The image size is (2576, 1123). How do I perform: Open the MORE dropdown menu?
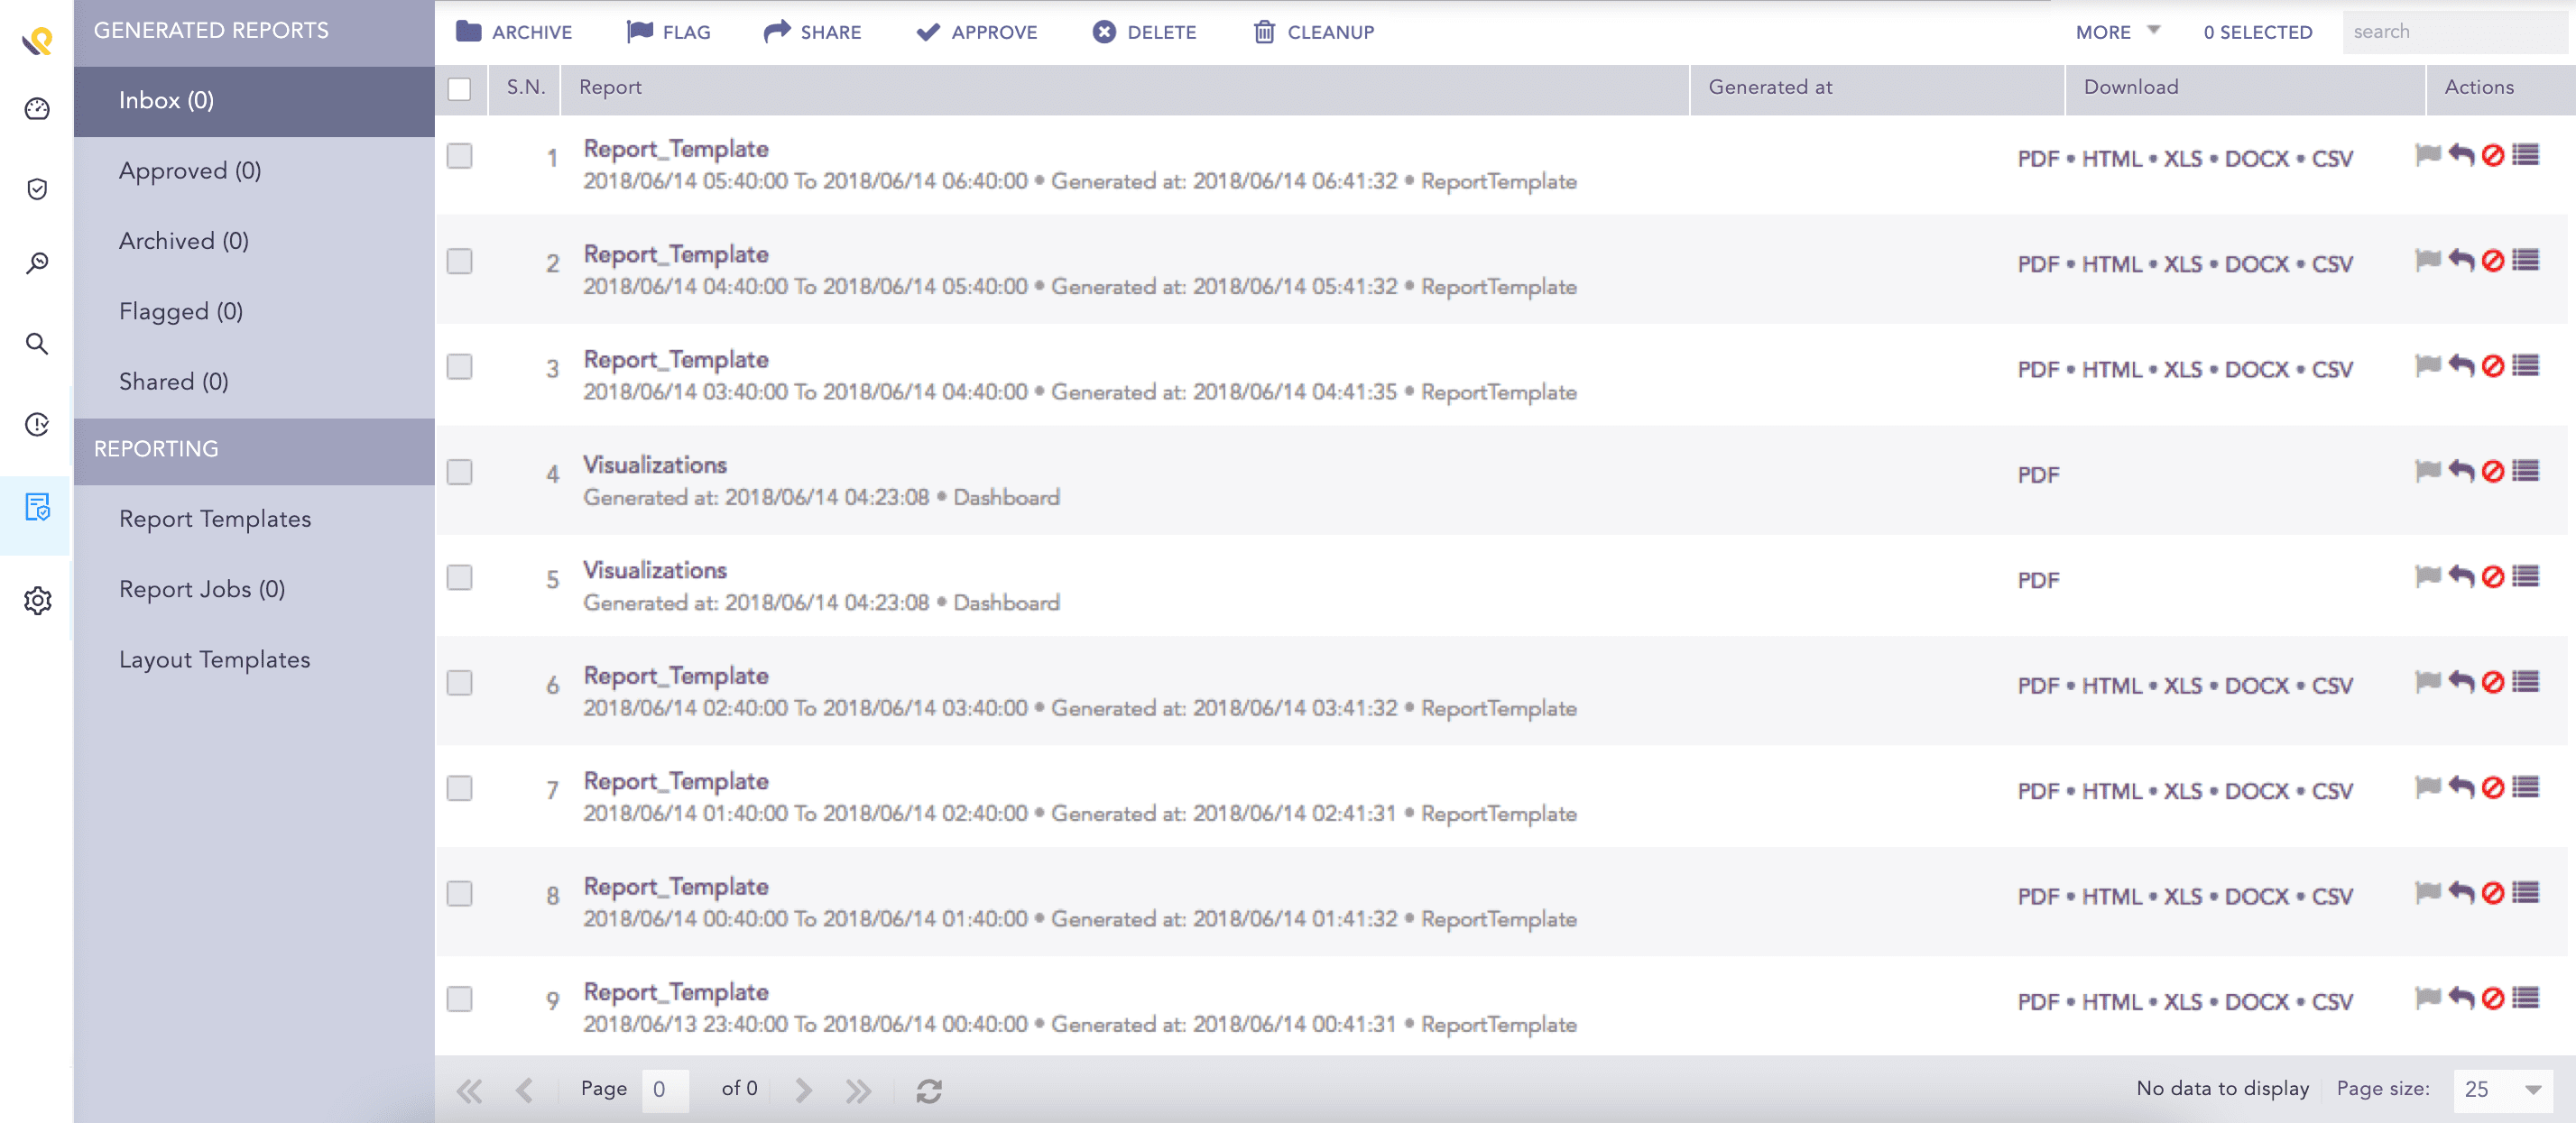click(x=2113, y=31)
